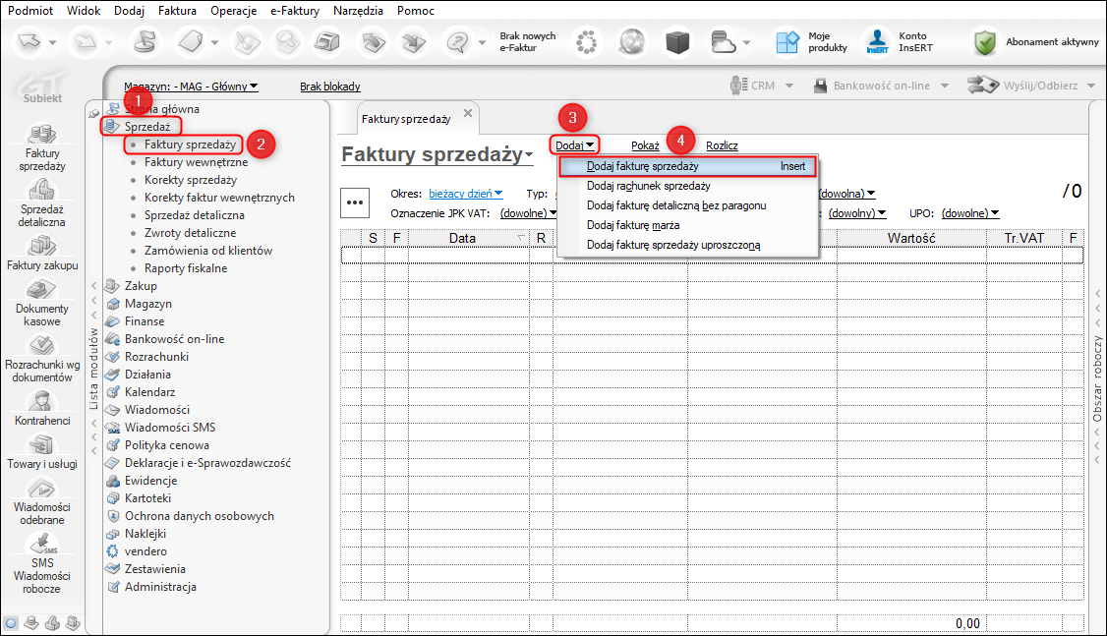
Task: Open the Magazyn MAG - Główny dropdown
Action: tap(191, 87)
